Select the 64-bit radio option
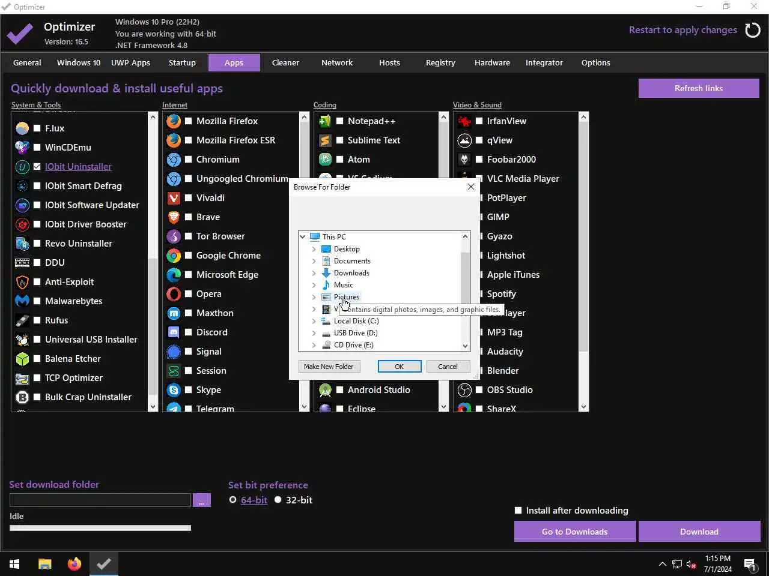The image size is (769, 576). 233,500
